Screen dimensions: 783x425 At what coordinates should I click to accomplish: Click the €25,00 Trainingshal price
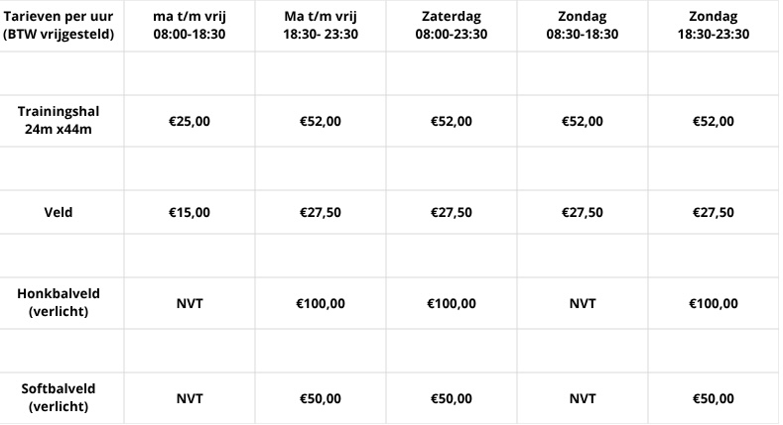[x=190, y=121]
